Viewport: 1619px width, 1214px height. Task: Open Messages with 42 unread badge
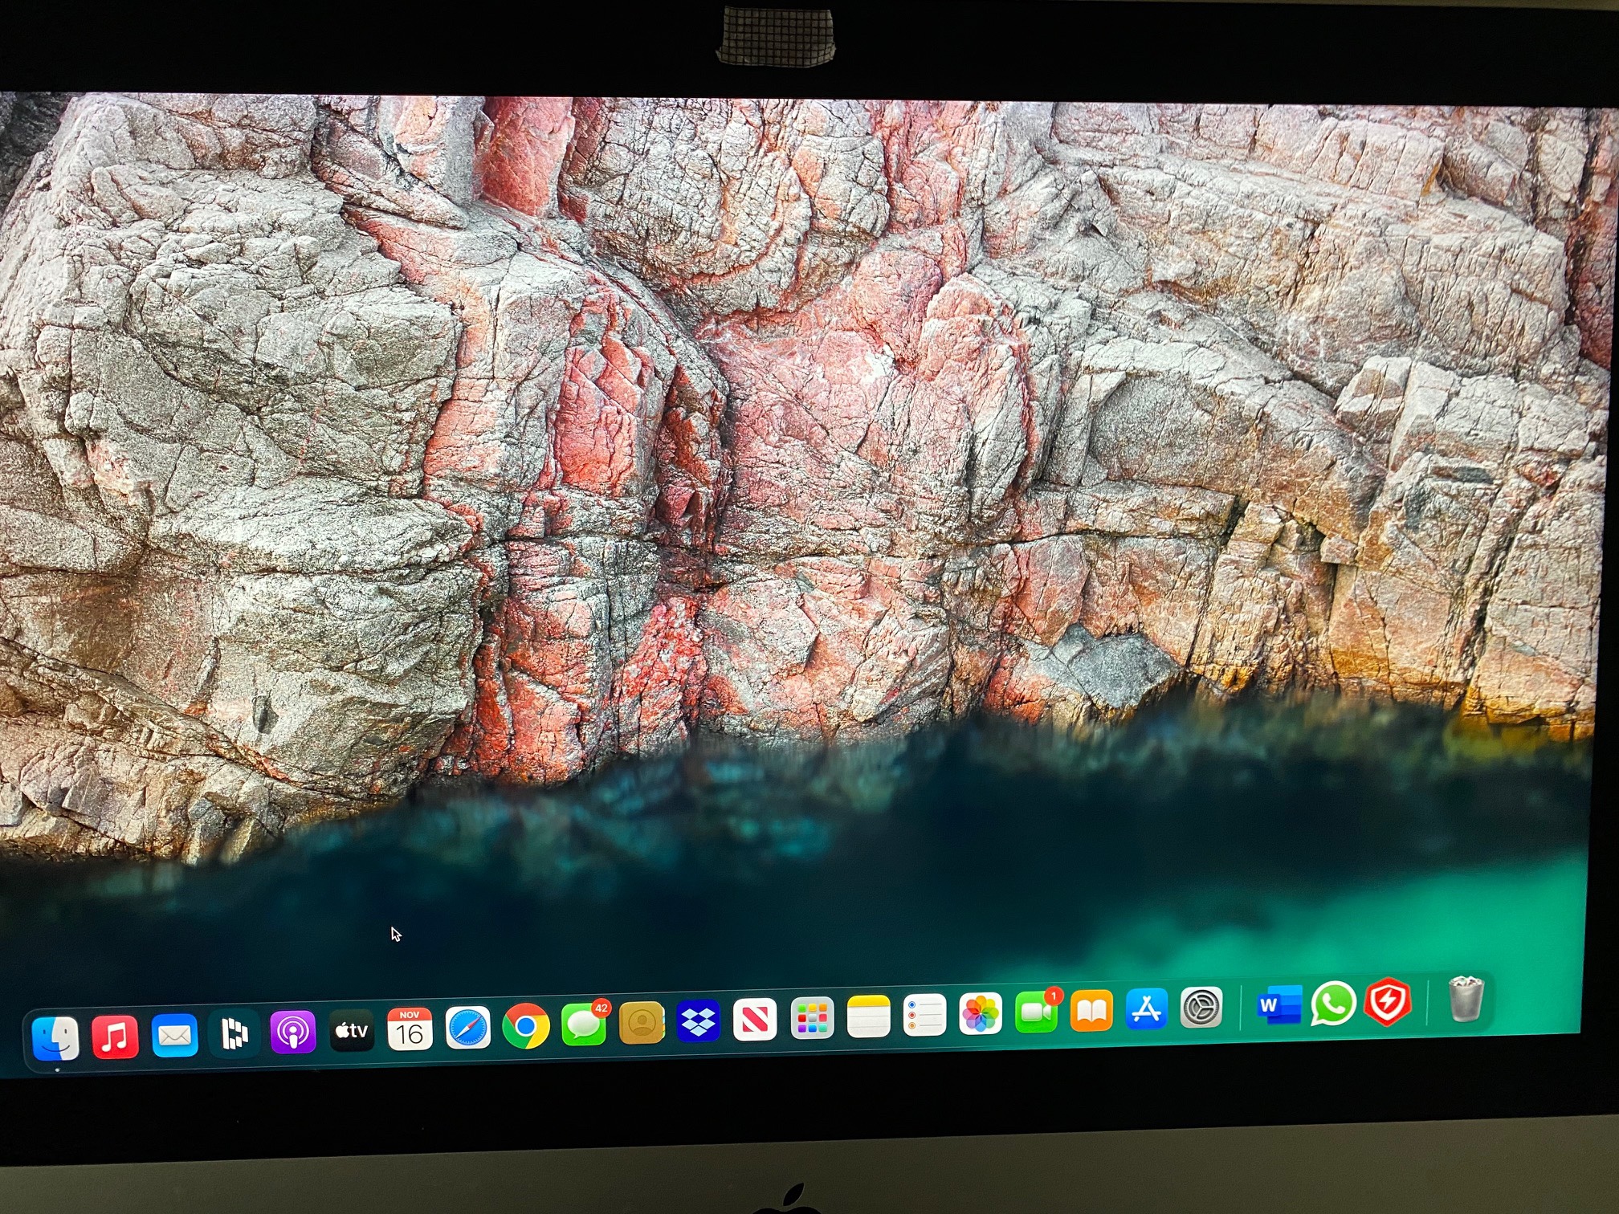tap(583, 1025)
